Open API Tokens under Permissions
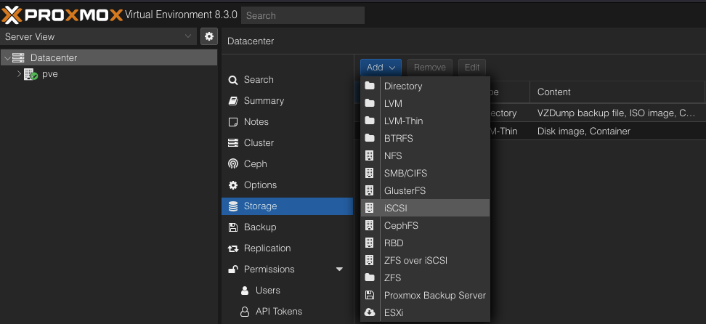706x324 pixels. (x=287, y=312)
